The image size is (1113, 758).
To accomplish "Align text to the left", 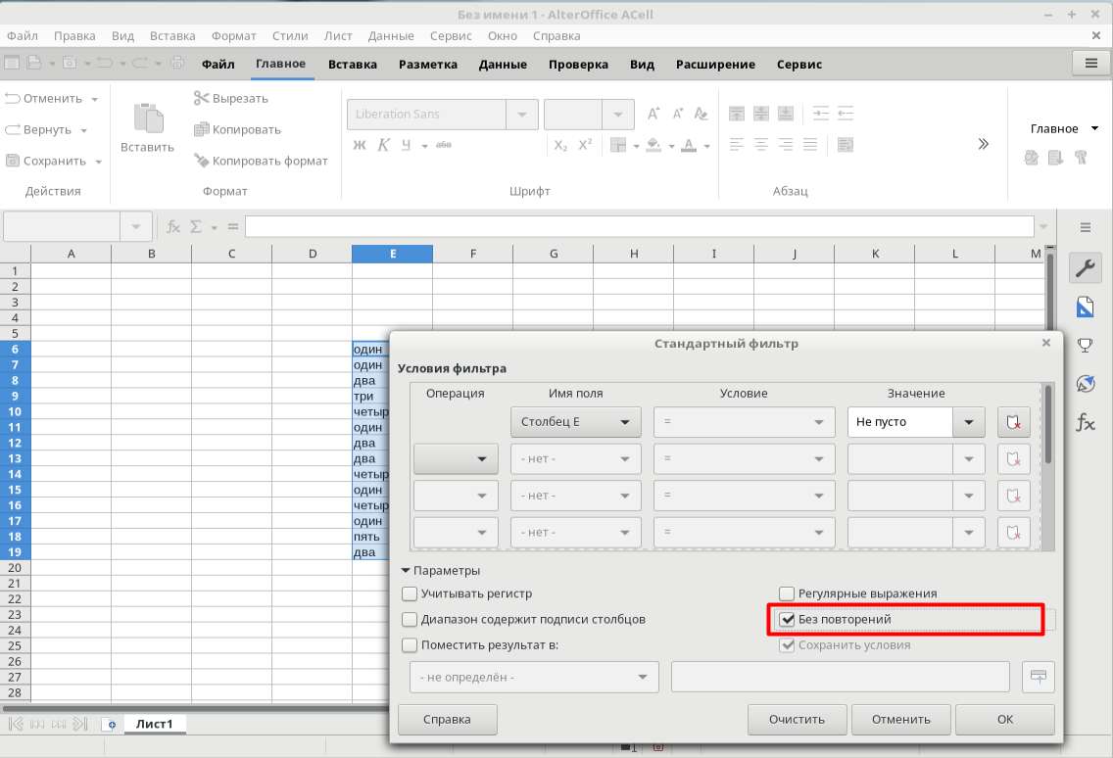I will [x=736, y=145].
